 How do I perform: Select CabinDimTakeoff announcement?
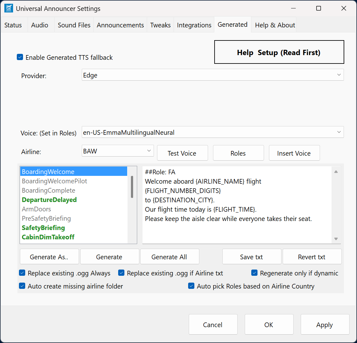[74, 237]
